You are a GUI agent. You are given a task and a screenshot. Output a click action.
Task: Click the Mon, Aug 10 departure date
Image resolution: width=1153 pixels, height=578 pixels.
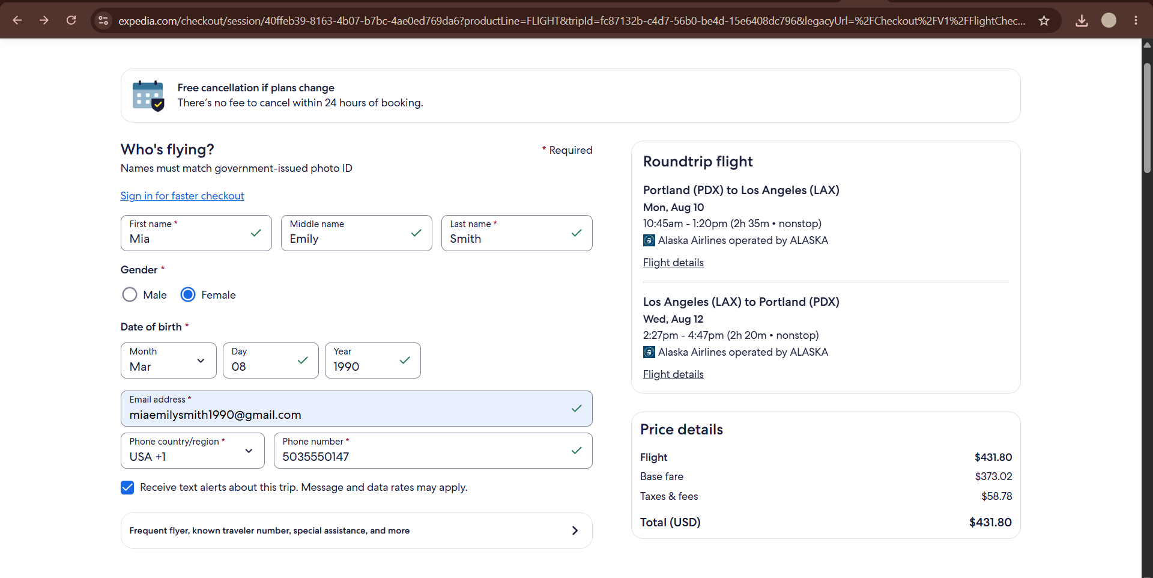click(x=674, y=207)
